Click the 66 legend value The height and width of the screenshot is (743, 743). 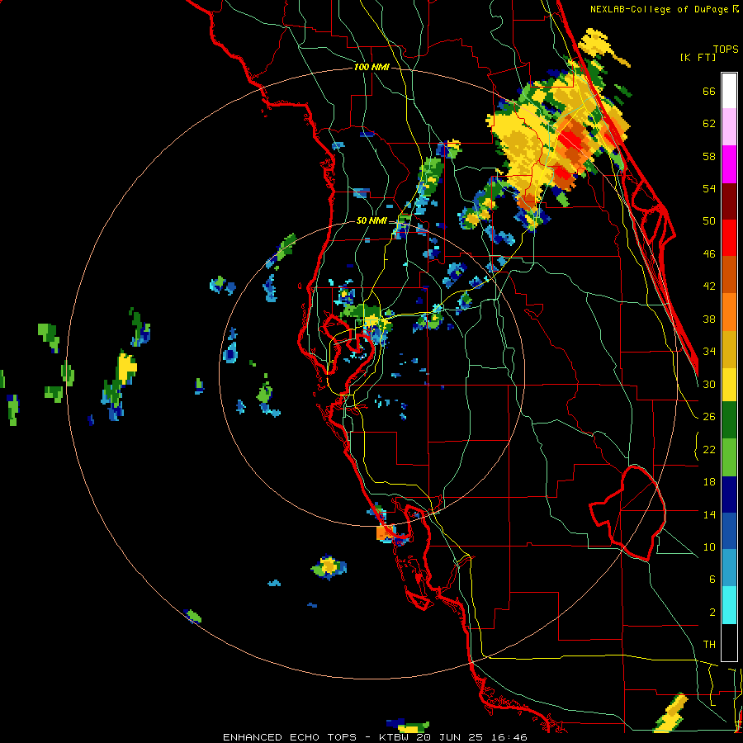tap(709, 92)
